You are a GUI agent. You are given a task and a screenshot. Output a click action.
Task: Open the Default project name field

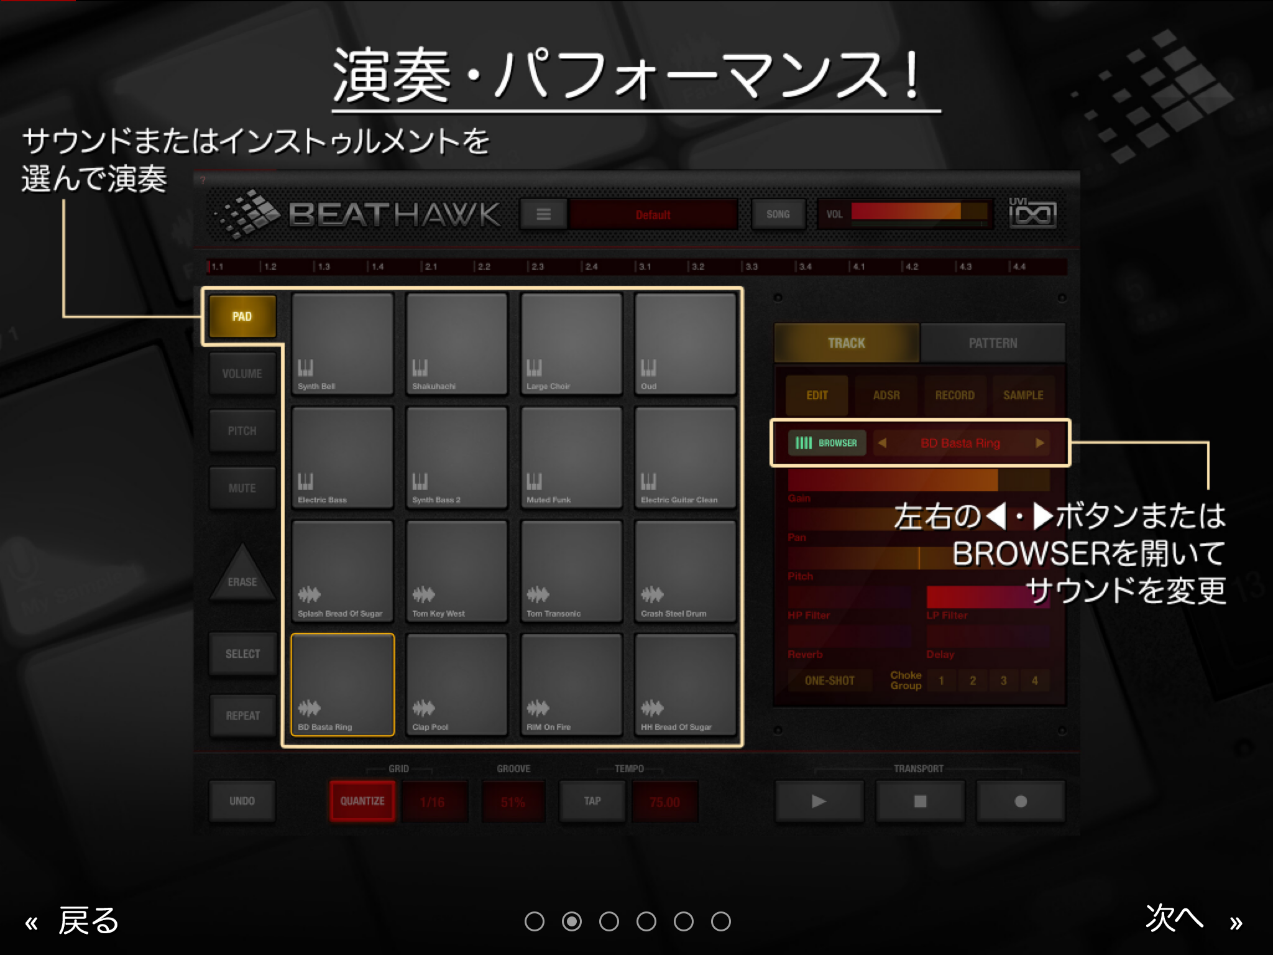(x=653, y=215)
